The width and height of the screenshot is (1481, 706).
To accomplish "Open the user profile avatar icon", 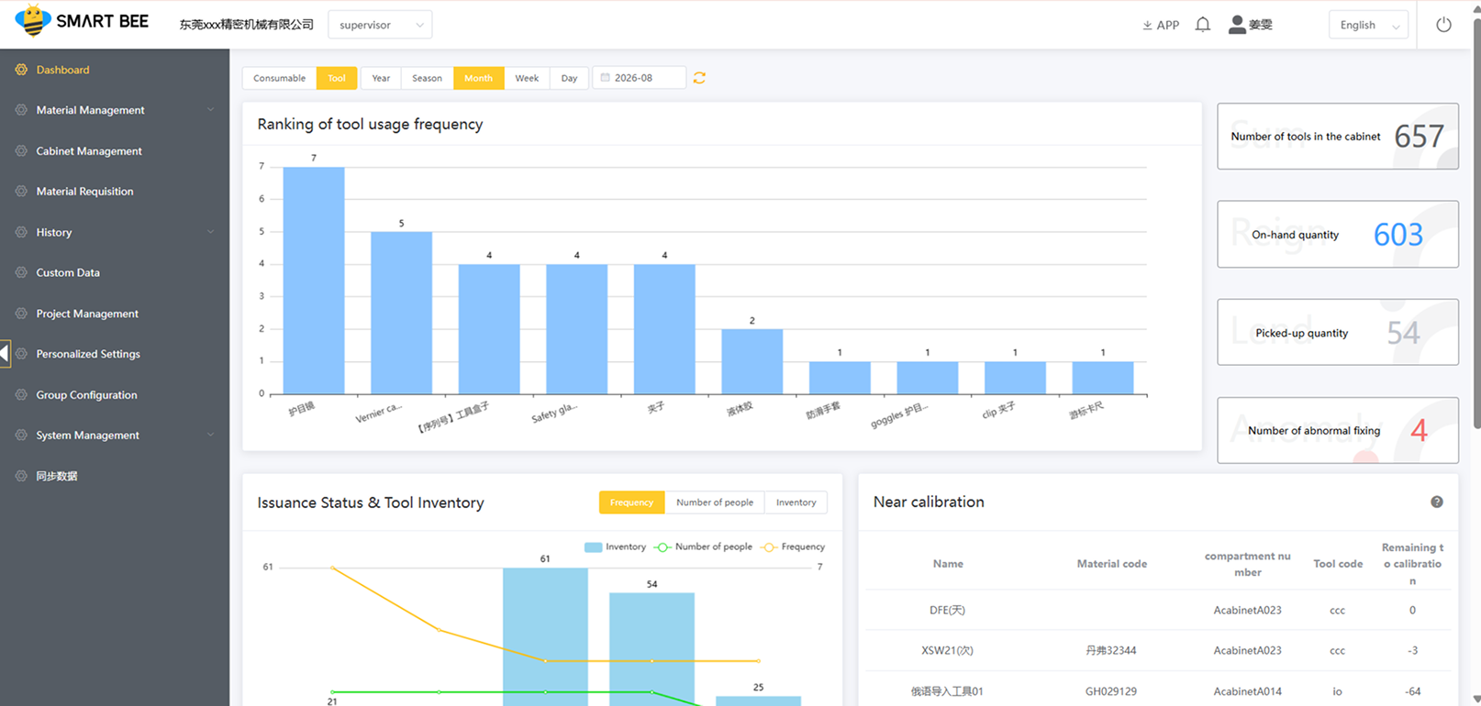I will [1237, 25].
